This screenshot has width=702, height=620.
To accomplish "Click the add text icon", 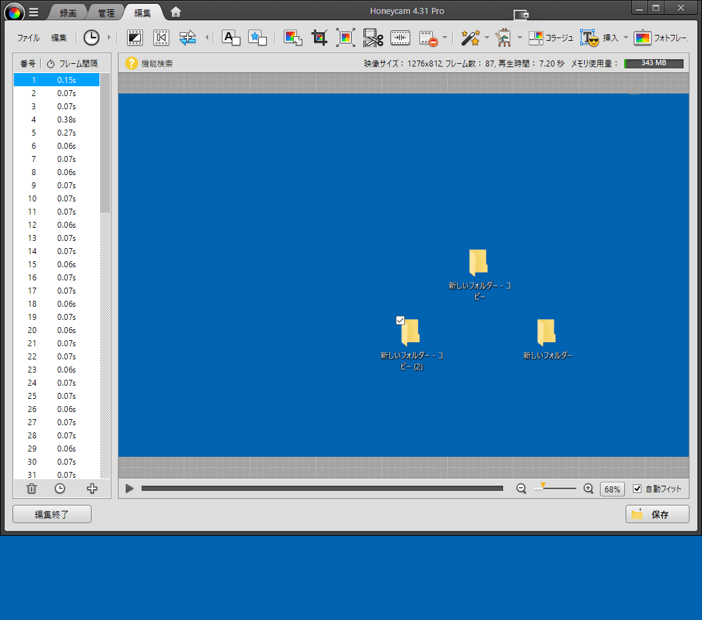I will click(x=230, y=38).
